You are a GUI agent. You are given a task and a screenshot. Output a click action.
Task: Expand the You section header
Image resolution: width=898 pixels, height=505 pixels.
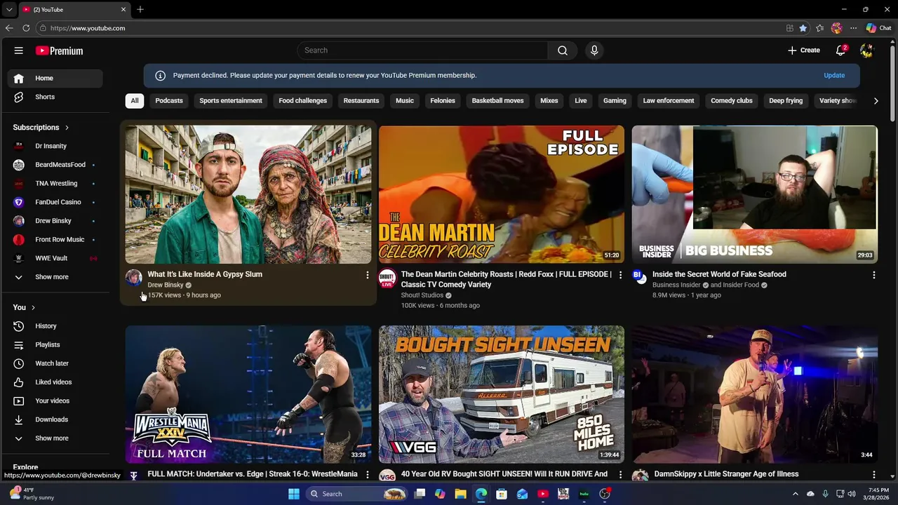coord(24,307)
